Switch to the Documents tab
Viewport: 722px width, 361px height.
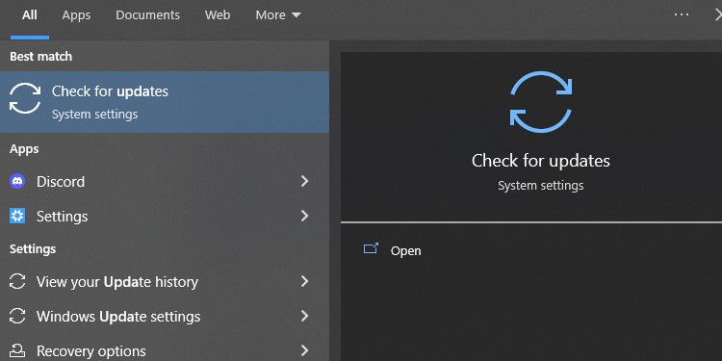pos(148,15)
